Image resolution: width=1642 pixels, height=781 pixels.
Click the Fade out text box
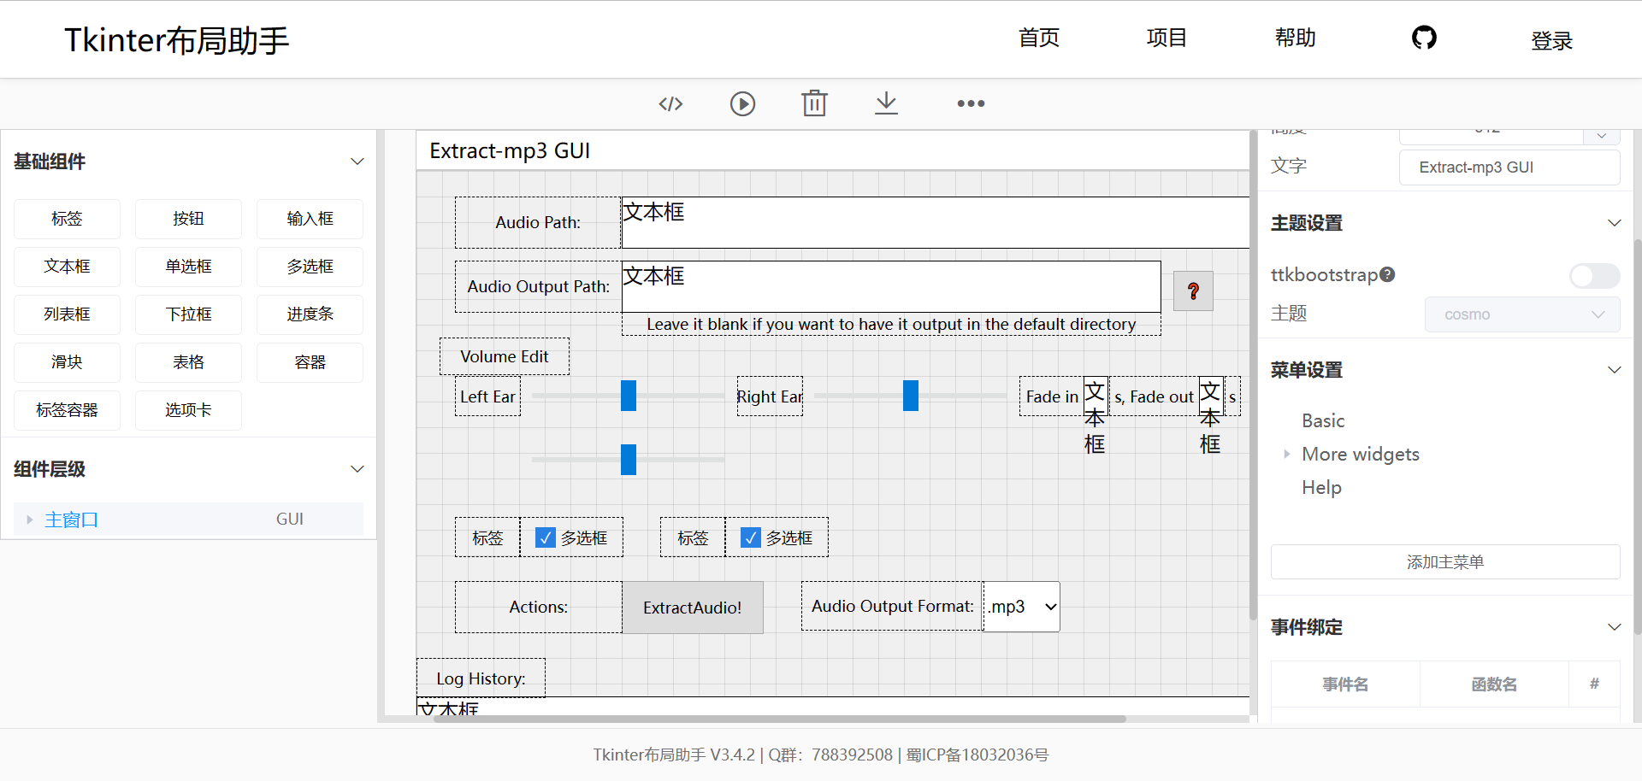click(x=1211, y=396)
